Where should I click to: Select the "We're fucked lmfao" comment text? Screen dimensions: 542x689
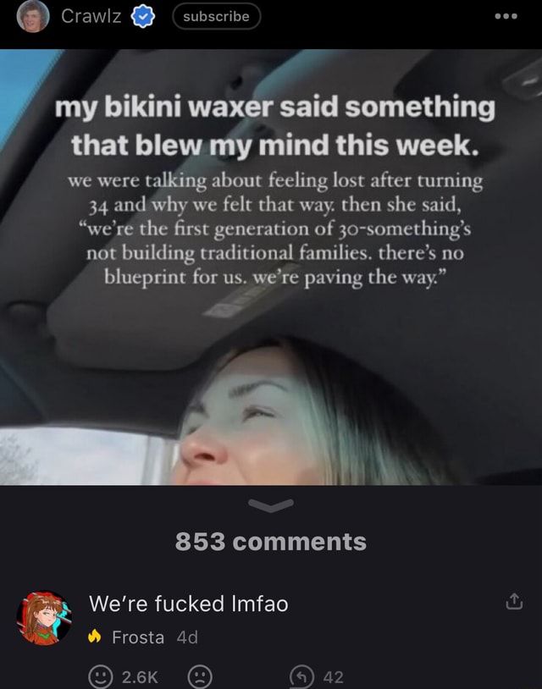[x=189, y=604]
